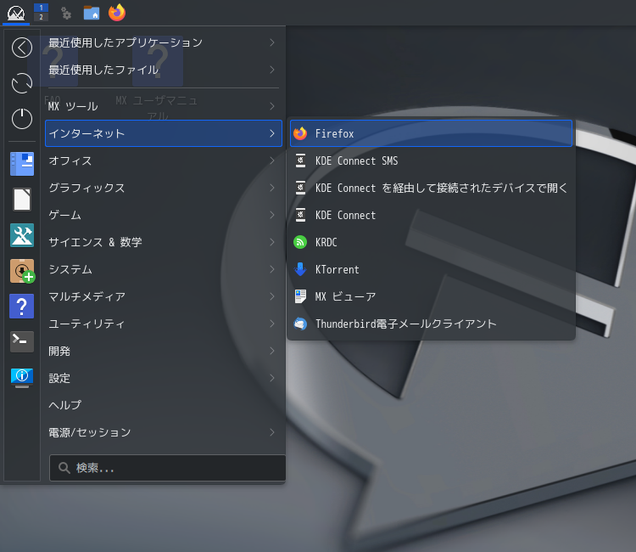Launch Thunderbird電子メールクライアント

point(431,324)
